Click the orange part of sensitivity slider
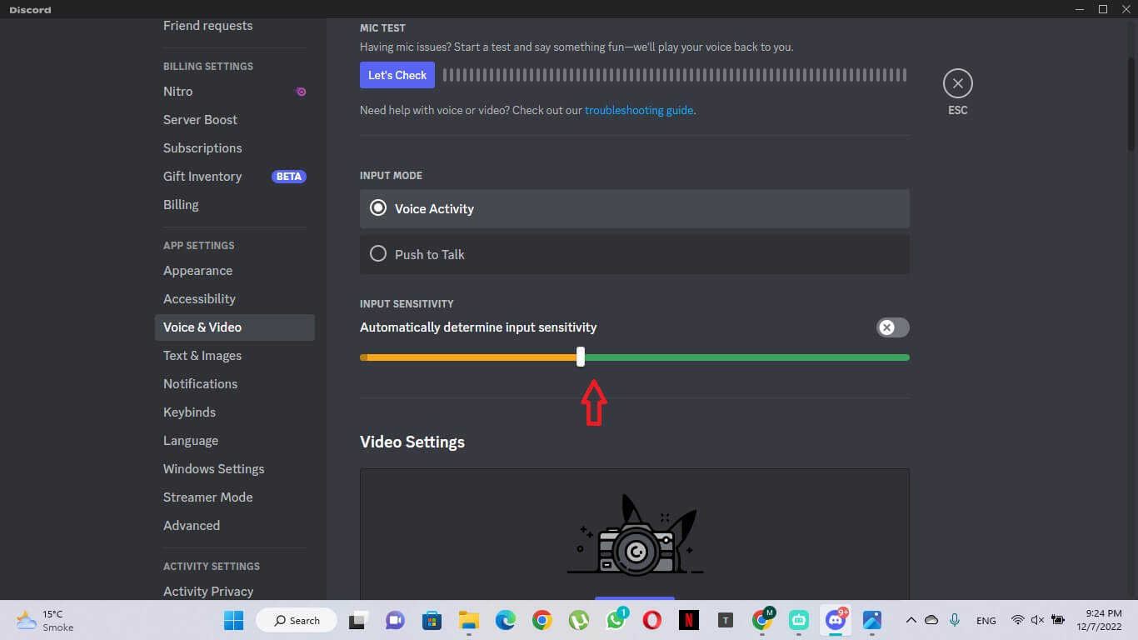 (x=470, y=357)
